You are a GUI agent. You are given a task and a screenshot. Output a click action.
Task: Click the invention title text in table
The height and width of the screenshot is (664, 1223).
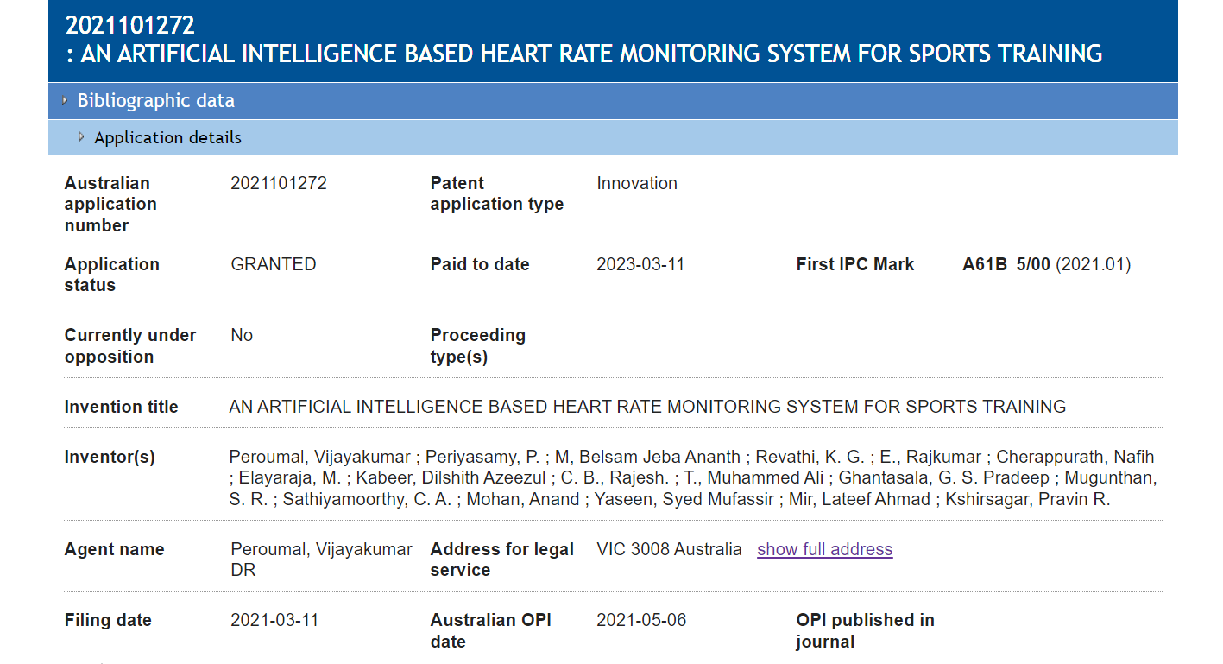pyautogui.click(x=647, y=407)
